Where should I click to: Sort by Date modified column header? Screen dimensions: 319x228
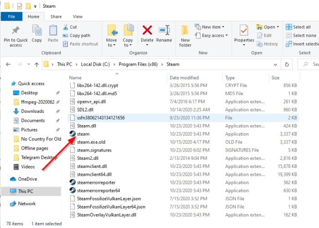184,78
